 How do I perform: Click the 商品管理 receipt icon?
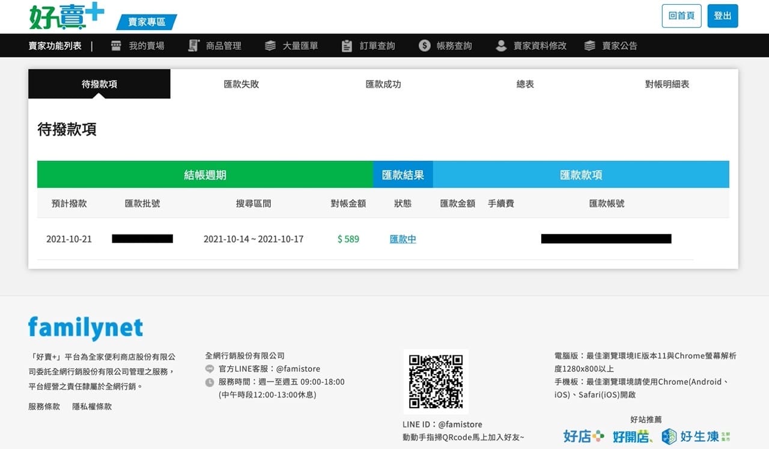point(193,46)
